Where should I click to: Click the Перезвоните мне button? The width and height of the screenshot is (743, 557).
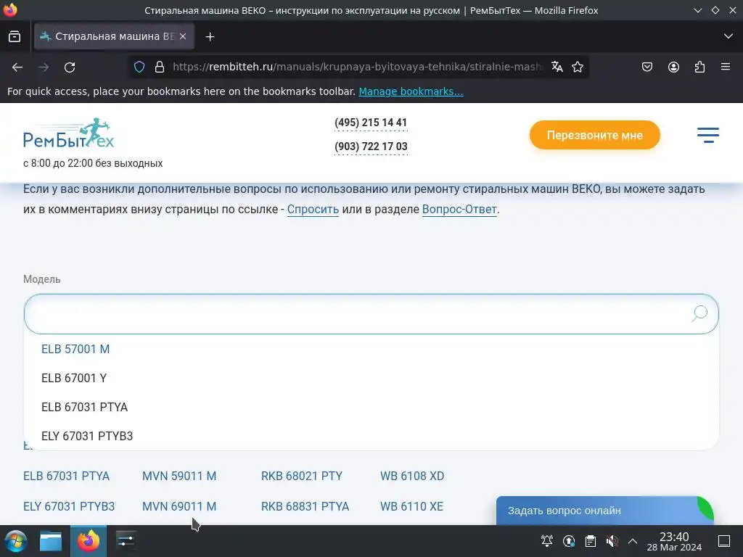coord(595,135)
